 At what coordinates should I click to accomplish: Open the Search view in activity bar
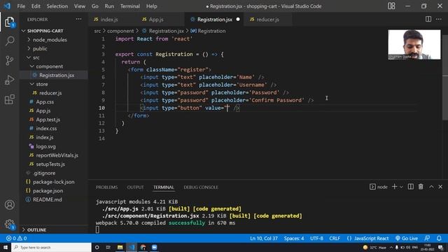tap(9, 41)
